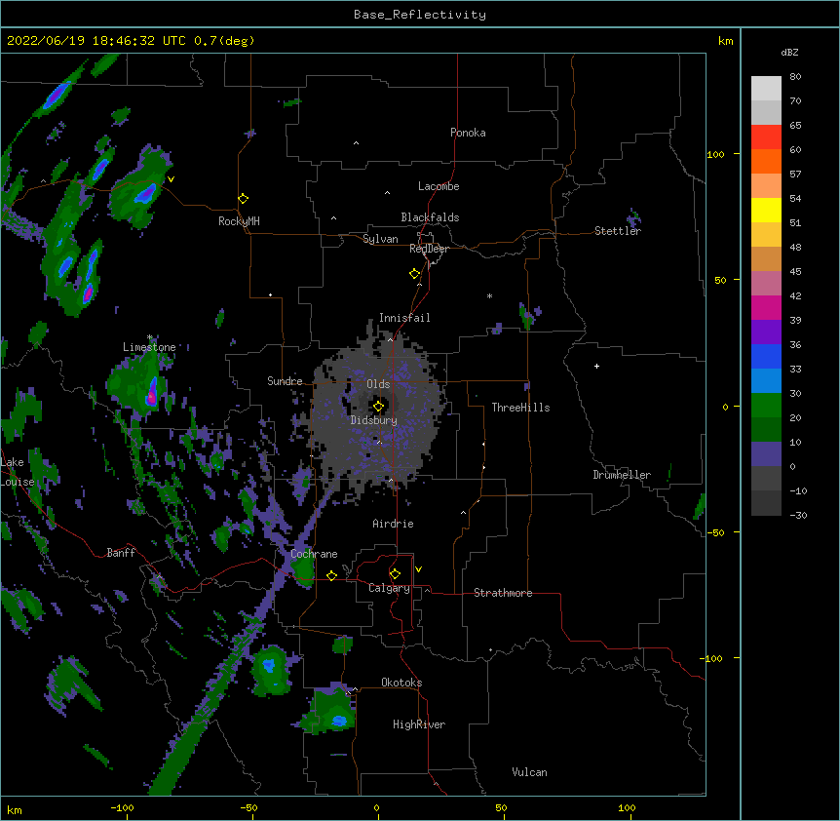Click the 80 value on the dBZ scale

click(x=795, y=77)
